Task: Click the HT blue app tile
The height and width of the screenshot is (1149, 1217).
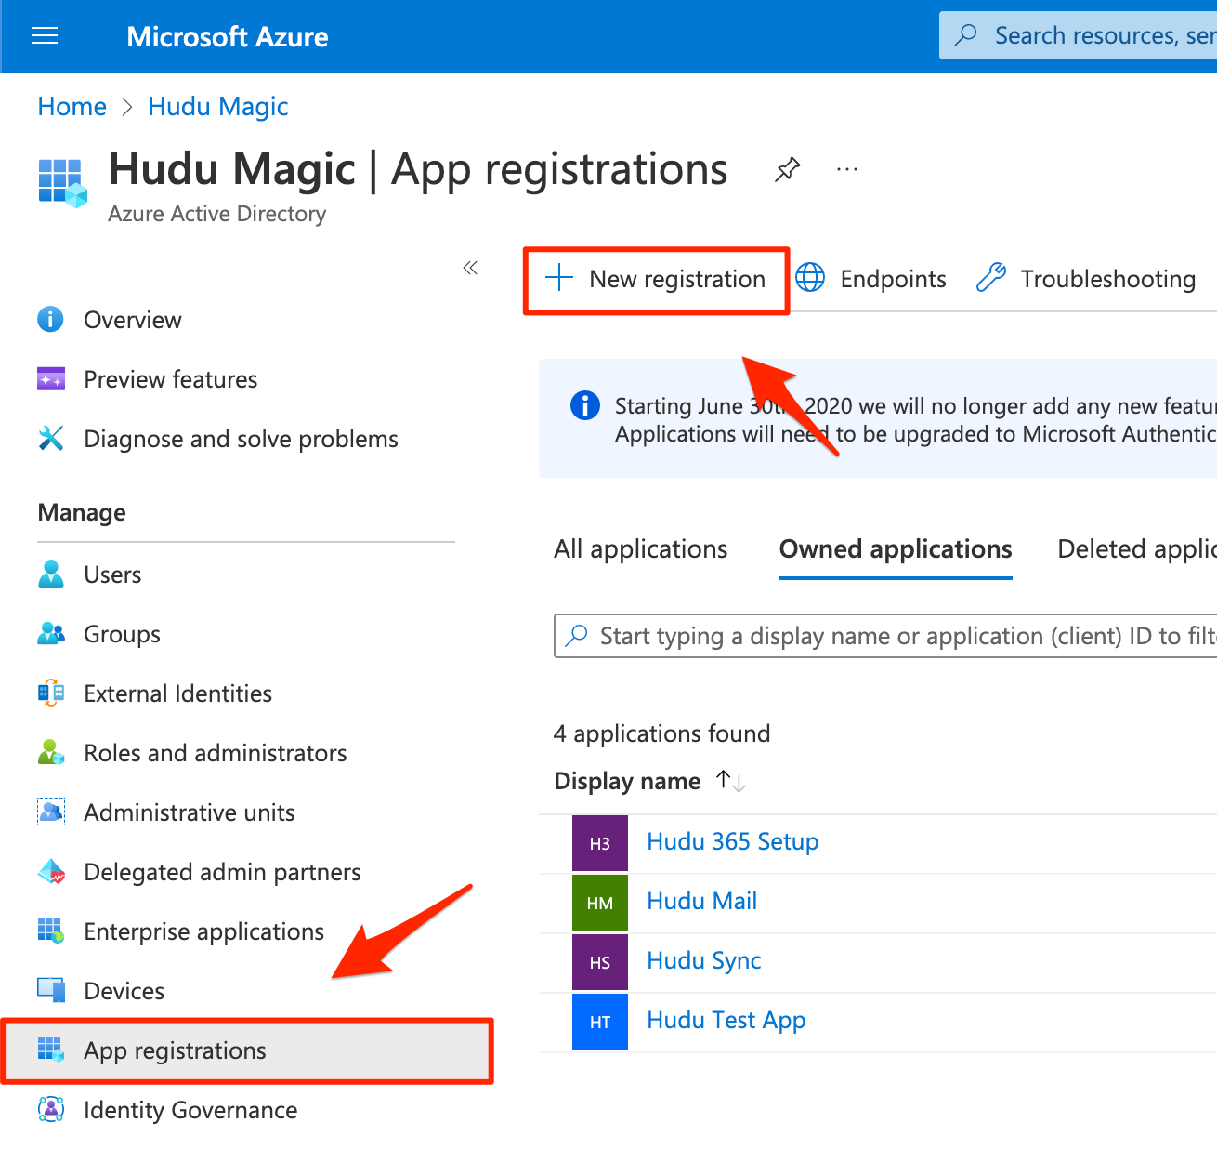Action: [x=600, y=1022]
